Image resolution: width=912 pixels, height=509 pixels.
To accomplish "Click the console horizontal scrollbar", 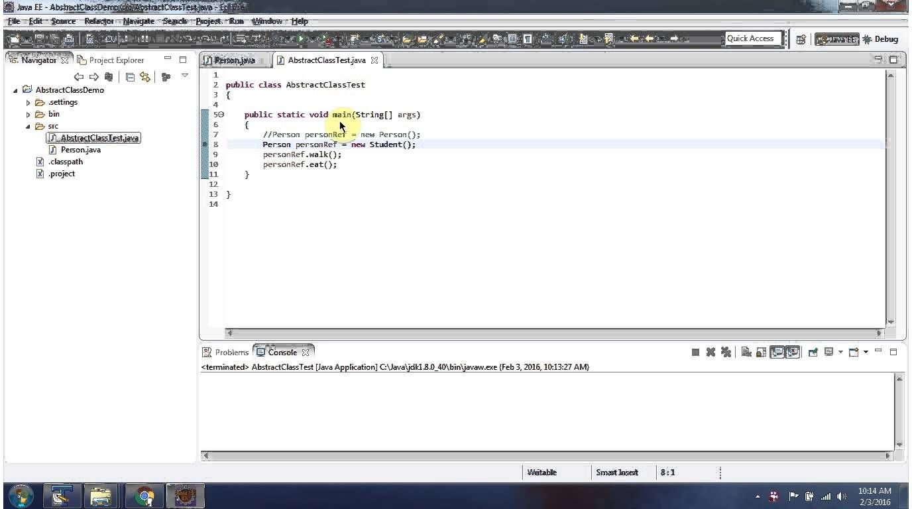I will pos(547,455).
